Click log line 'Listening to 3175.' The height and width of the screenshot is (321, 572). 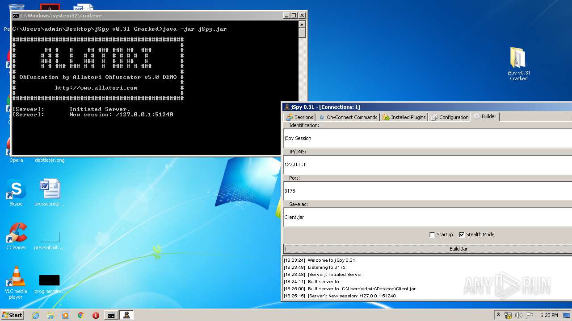click(x=315, y=267)
